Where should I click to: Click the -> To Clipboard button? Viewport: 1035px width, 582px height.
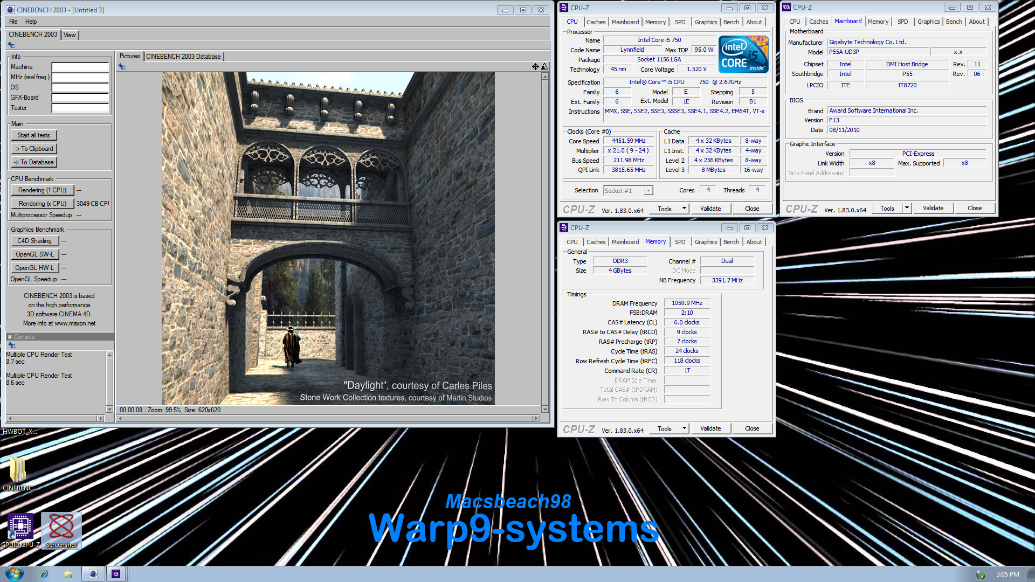click(x=34, y=149)
